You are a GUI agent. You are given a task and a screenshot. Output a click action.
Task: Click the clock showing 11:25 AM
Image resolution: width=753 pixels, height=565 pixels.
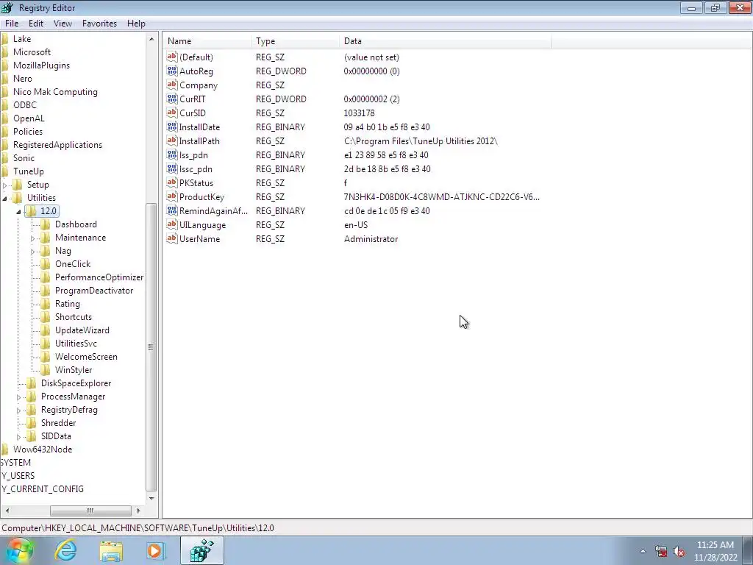[x=715, y=545]
